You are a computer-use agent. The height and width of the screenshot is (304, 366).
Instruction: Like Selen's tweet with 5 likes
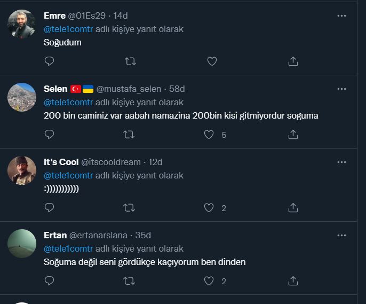click(x=210, y=135)
